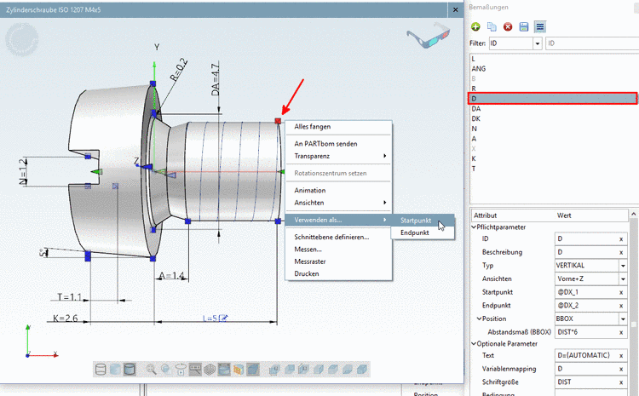Collapse the Position sub-section
This screenshot has width=639, height=396.
click(x=479, y=319)
